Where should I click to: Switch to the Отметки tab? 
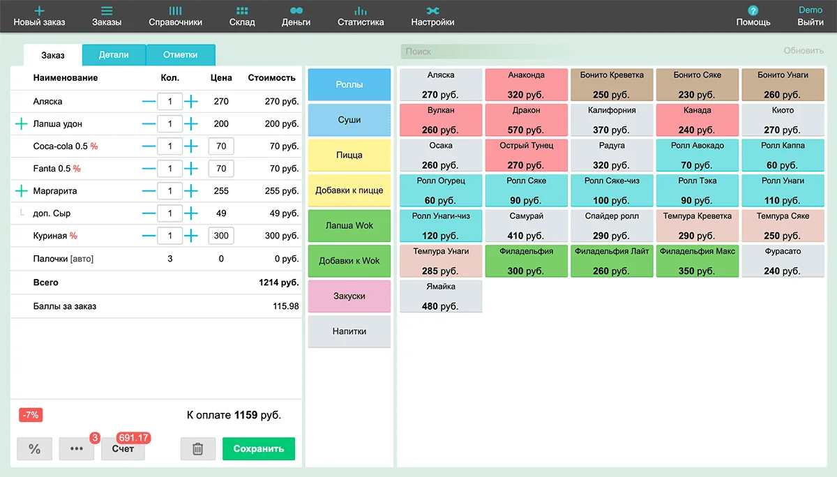click(x=181, y=55)
